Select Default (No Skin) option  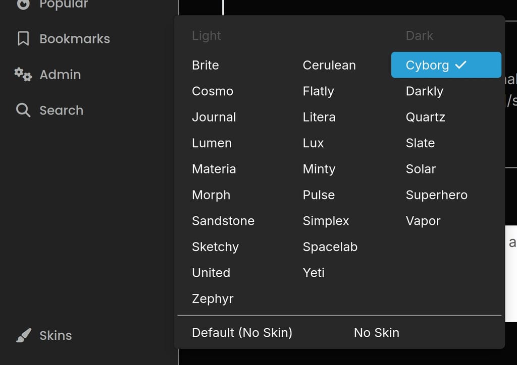242,333
